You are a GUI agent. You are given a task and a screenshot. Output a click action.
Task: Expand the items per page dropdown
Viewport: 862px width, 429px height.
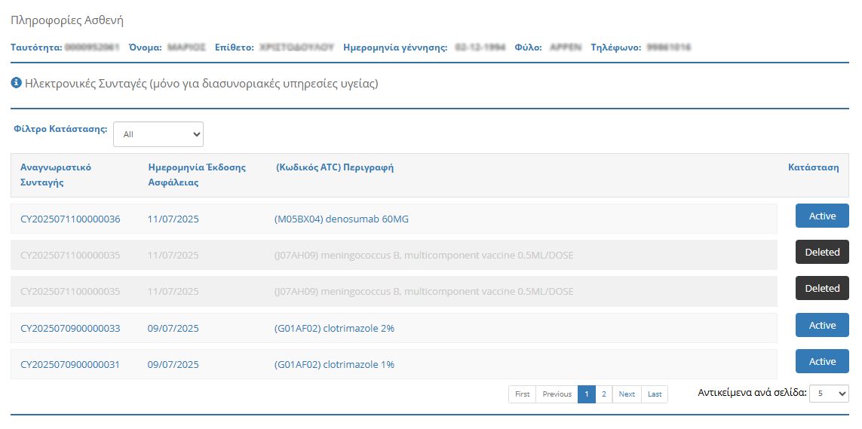pos(828,394)
